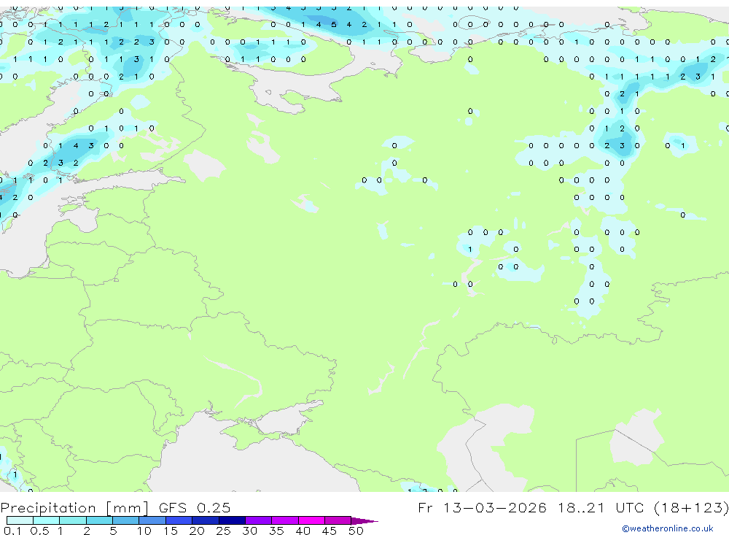Pick the 40–45 mm magenta legend swatch
Screen dimensions: 729x535
311,520
